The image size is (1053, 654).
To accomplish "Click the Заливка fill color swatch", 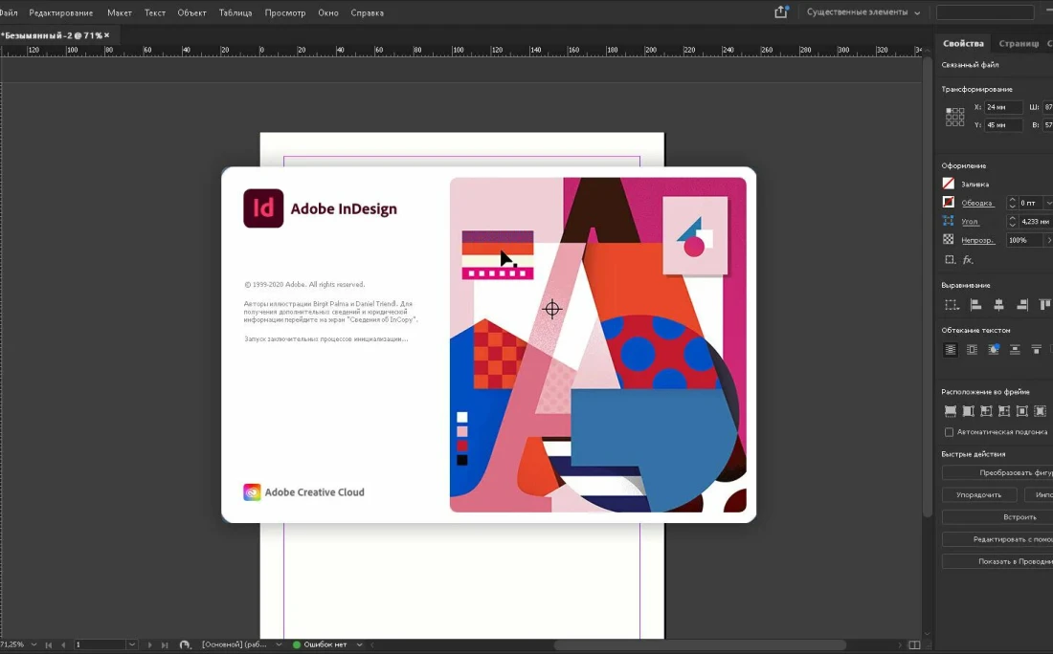I will 949,184.
